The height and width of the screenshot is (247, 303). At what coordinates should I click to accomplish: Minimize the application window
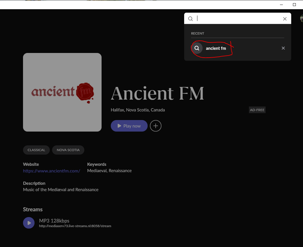point(281,5)
